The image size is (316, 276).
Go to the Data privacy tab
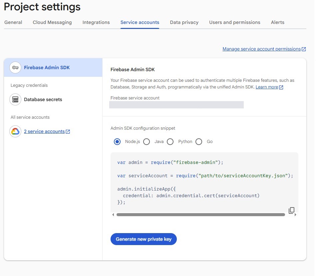tap(184, 22)
